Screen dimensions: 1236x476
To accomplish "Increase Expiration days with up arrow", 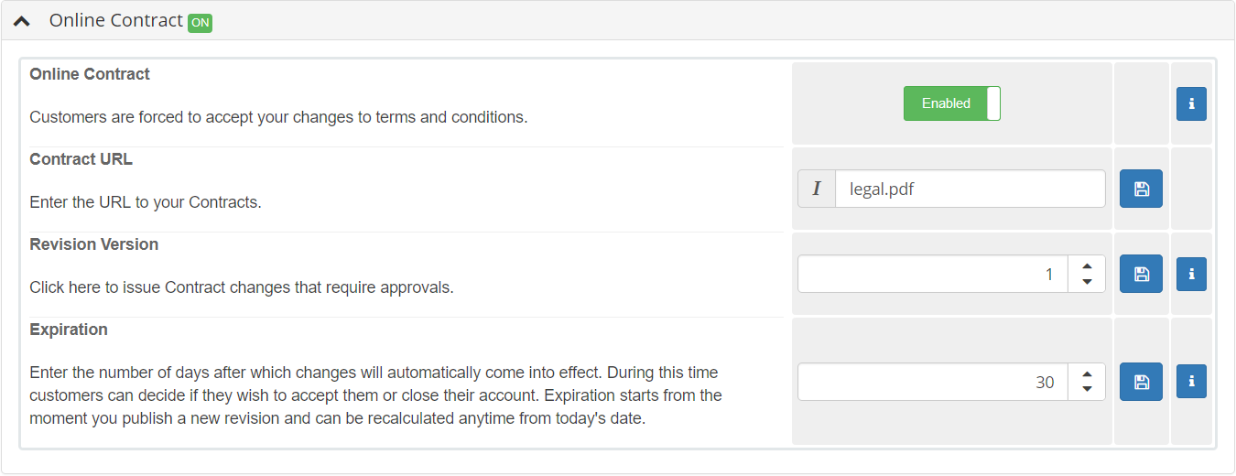I will [1087, 374].
